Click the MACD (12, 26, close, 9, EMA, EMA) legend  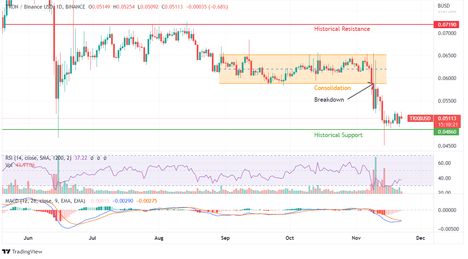[x=45, y=201]
